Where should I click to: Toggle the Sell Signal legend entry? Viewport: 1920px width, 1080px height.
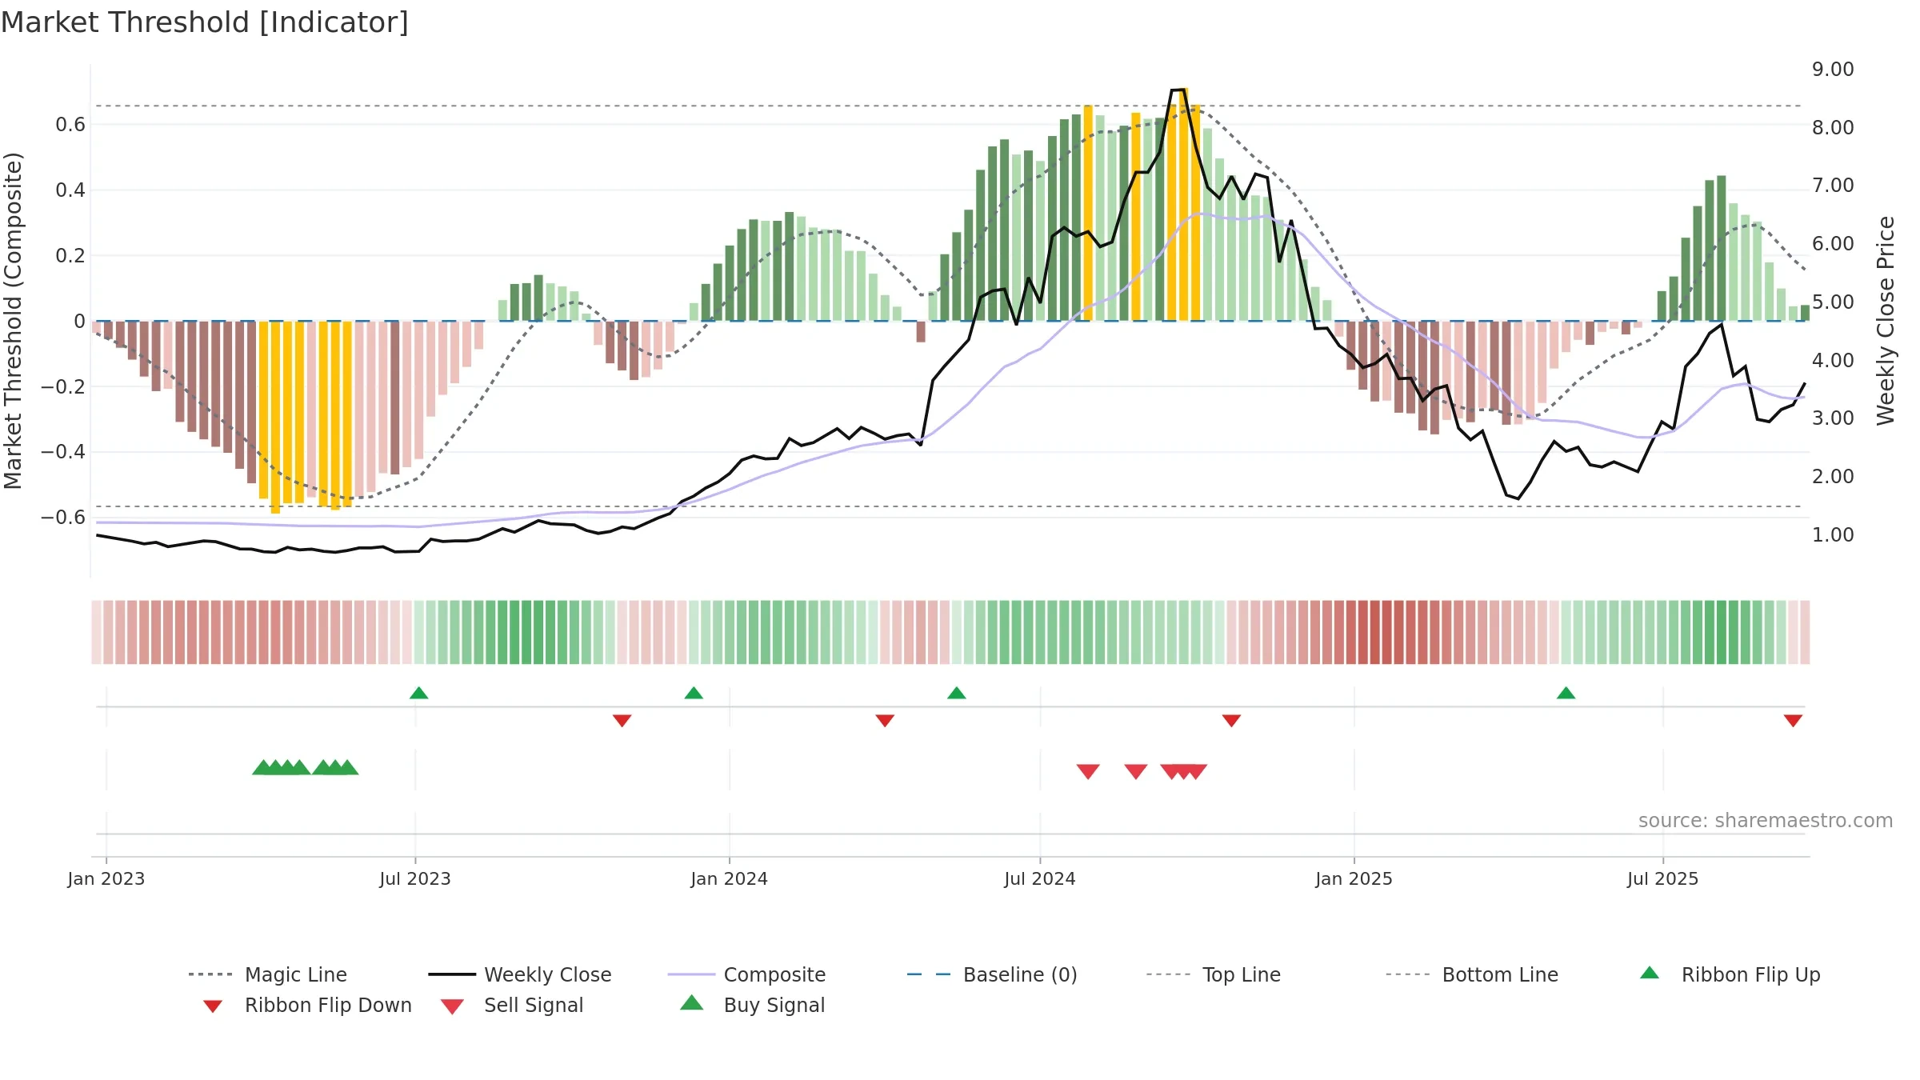coord(511,1006)
